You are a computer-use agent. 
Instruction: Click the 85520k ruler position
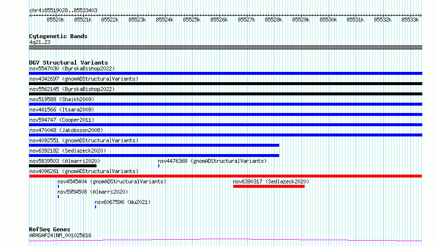tap(55, 20)
